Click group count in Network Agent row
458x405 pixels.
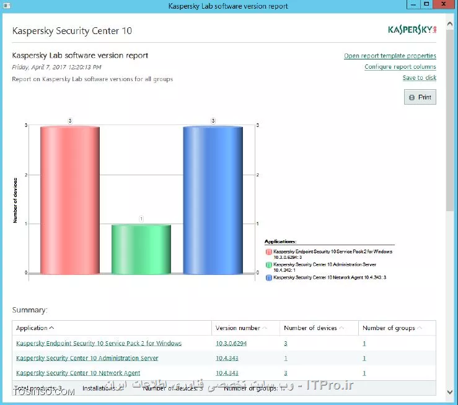364,373
